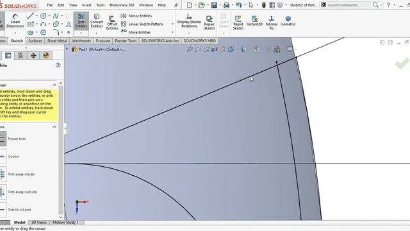Open the Convert Entities dropdown arrow
Screen dimensions: 410x231
[x=97, y=33]
